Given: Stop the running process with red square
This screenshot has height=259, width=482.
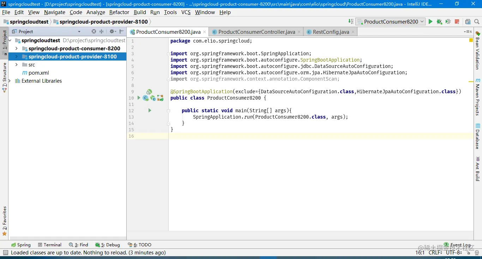Looking at the screenshot, I should (457, 22).
